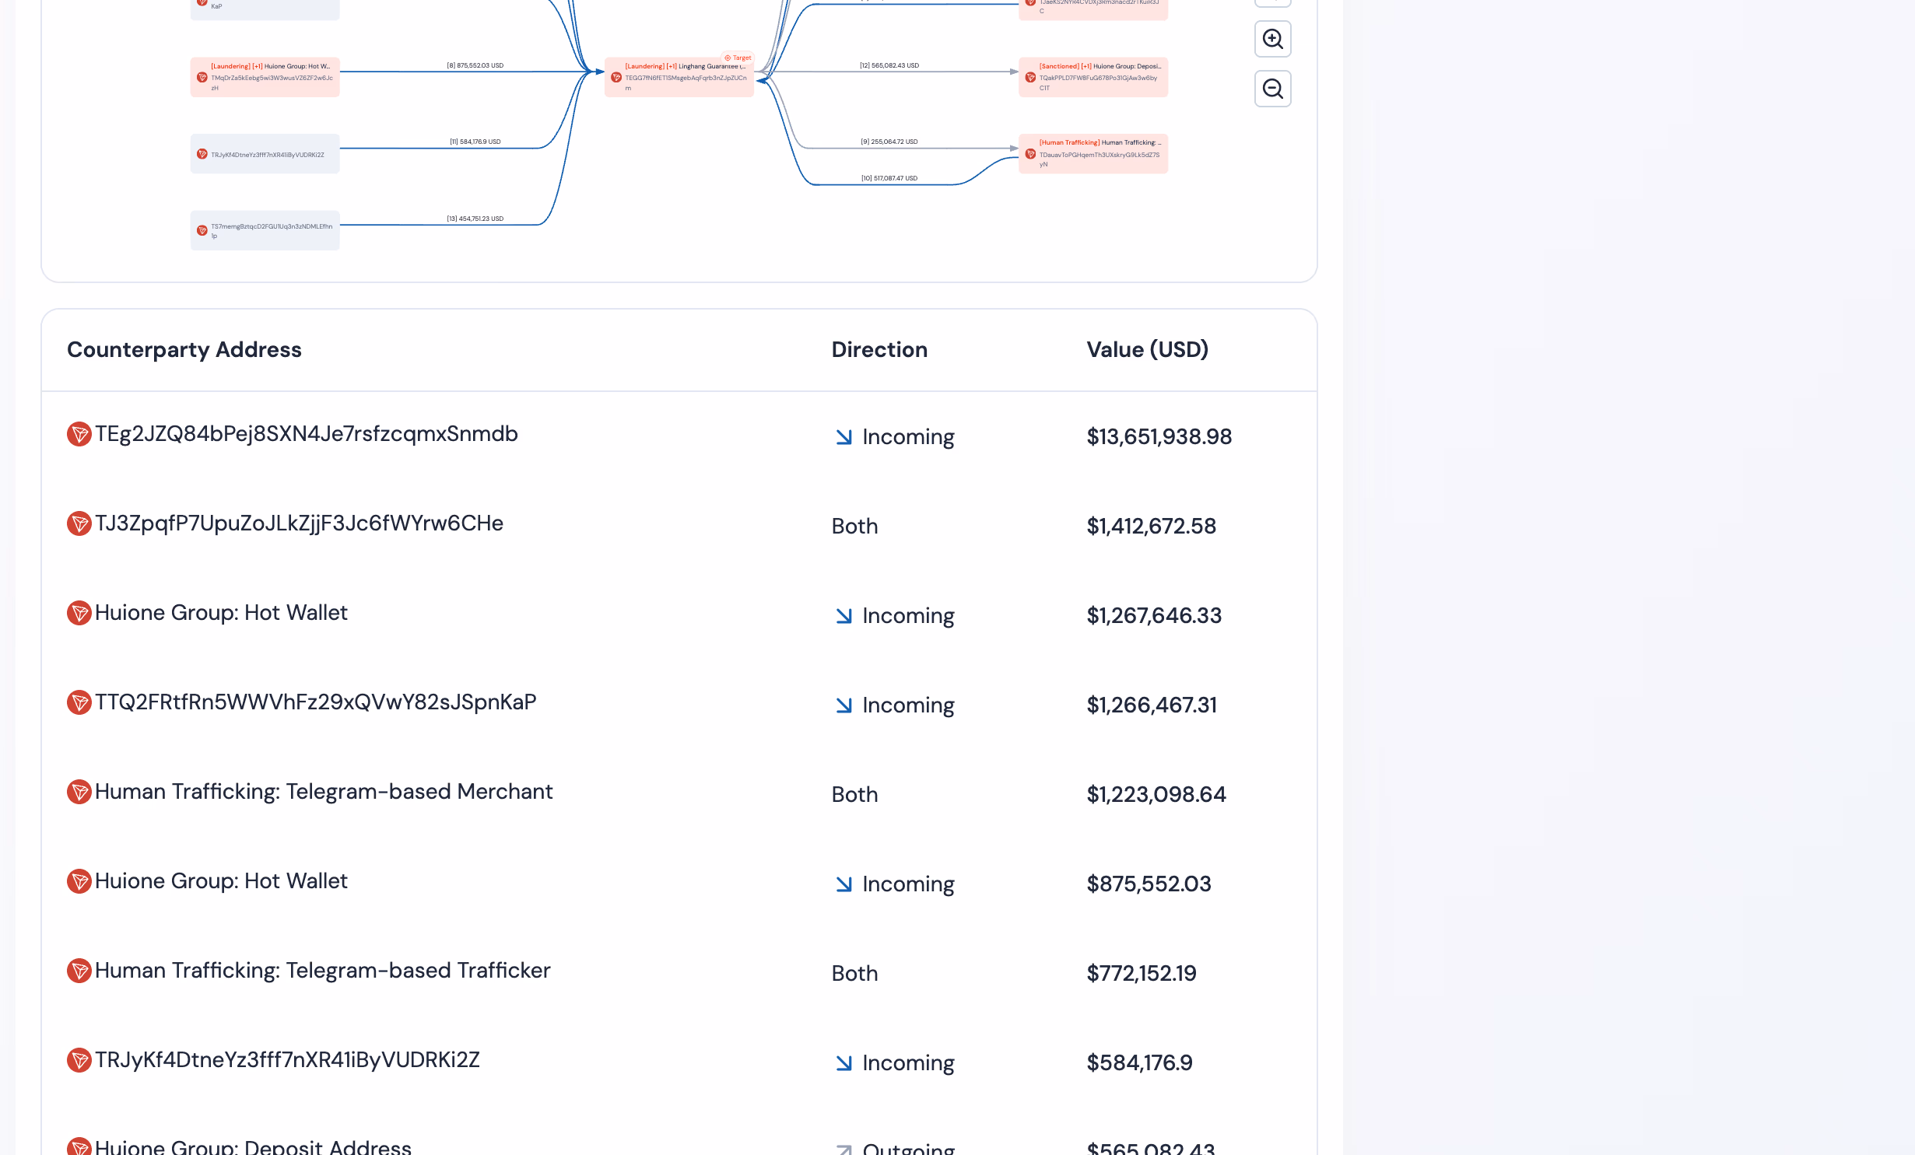The width and height of the screenshot is (1915, 1155).
Task: Open address TRJyKf4DtneYz3fff7nXR41iByVUDRKi2Z in table
Action: click(287, 1060)
